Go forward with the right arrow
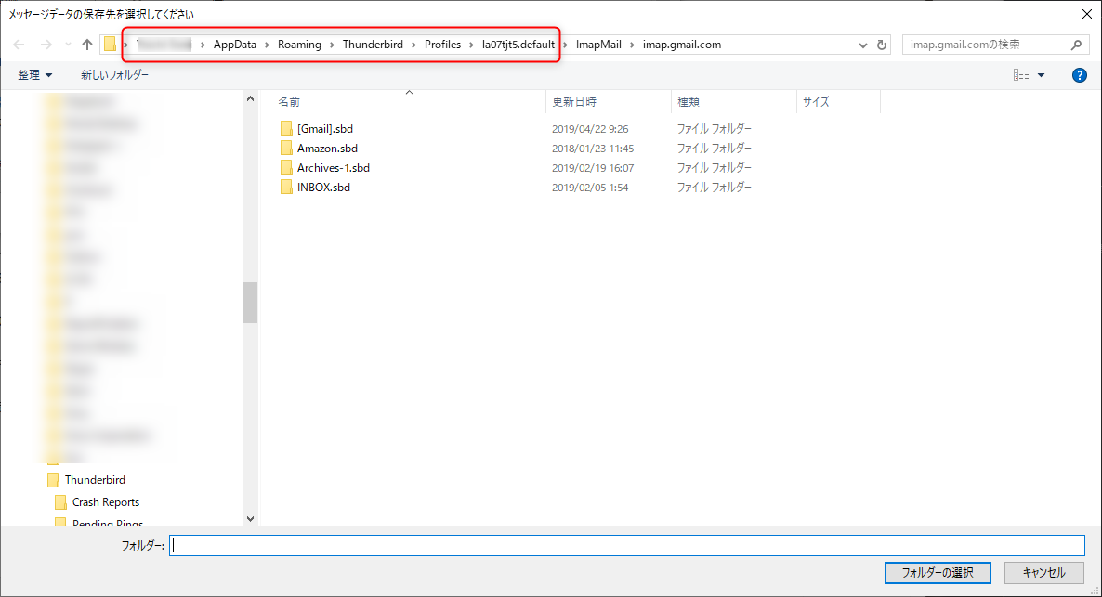This screenshot has width=1102, height=597. tap(46, 45)
